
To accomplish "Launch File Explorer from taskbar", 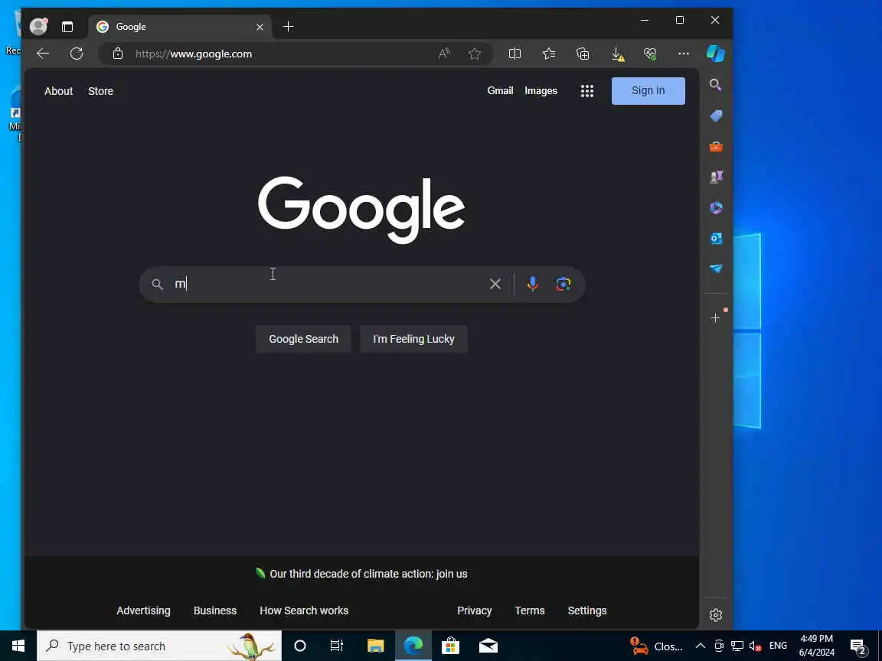I will pyautogui.click(x=375, y=646).
